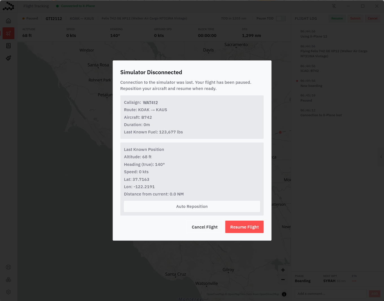Viewport: 384px width, 301px height.
Task: Focus the Add a comment field
Action: tap(331, 294)
